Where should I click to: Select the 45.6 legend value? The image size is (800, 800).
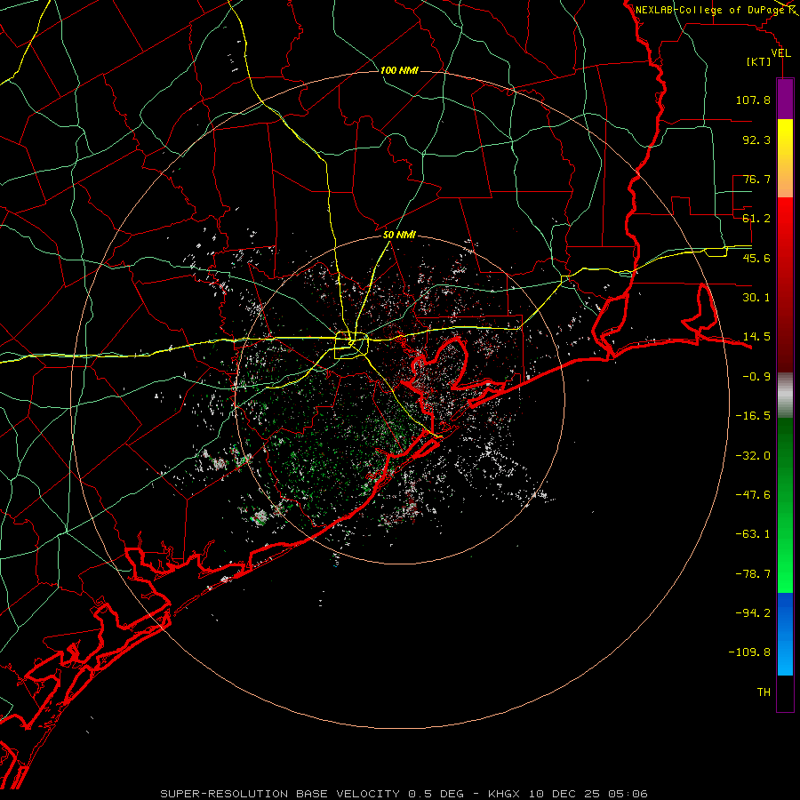click(756, 258)
